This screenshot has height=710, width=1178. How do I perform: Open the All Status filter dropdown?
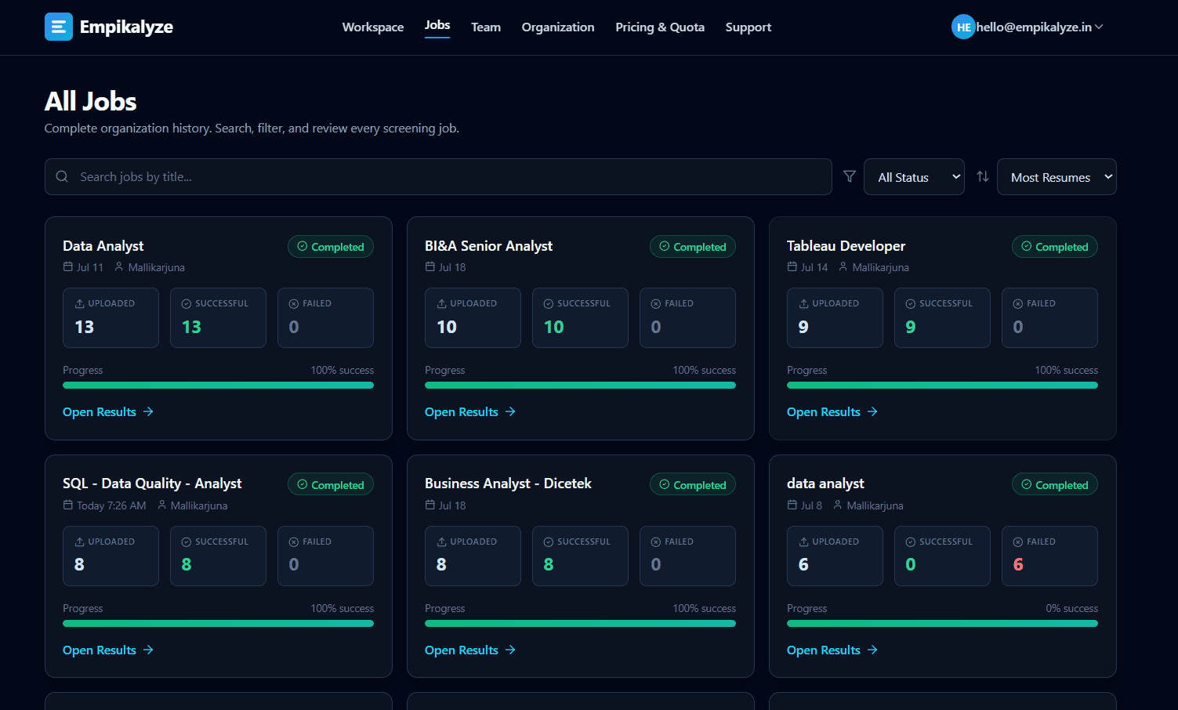[x=914, y=177]
